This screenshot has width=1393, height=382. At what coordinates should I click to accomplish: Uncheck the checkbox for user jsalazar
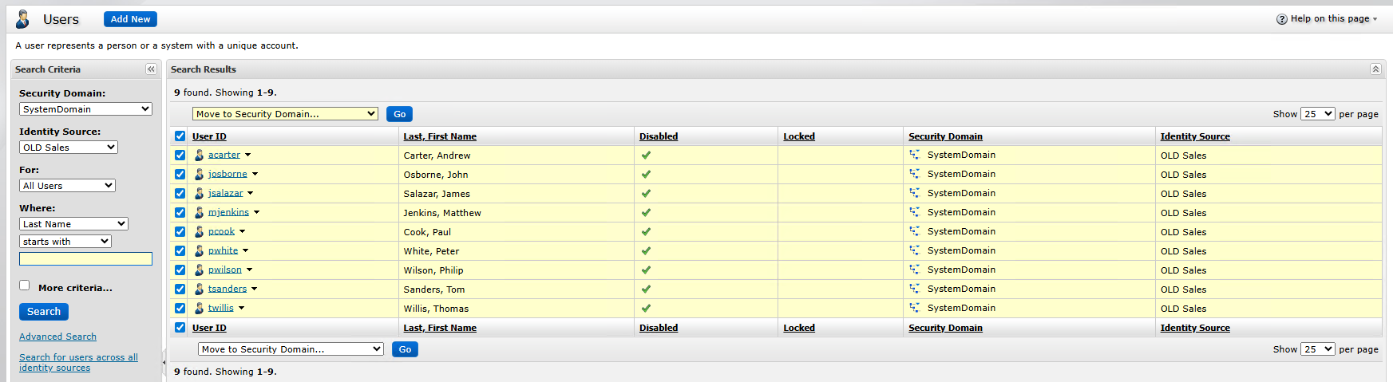(180, 194)
